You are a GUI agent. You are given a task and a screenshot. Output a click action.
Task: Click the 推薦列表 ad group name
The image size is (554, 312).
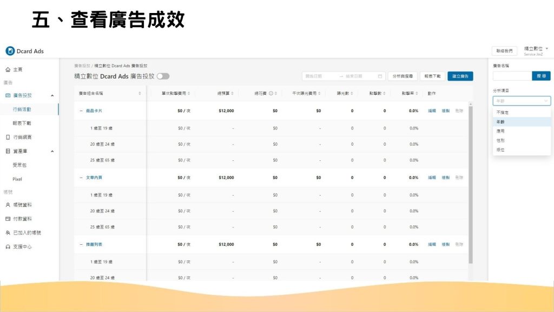click(x=94, y=244)
